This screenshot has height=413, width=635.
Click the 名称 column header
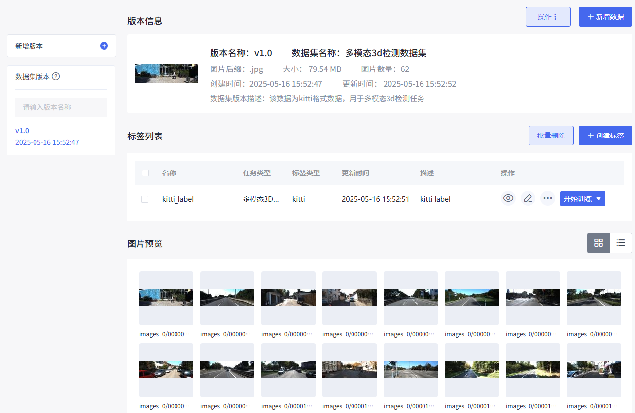coord(169,173)
